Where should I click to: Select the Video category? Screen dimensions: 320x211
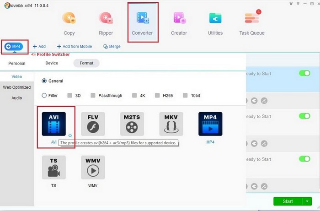coord(17,77)
